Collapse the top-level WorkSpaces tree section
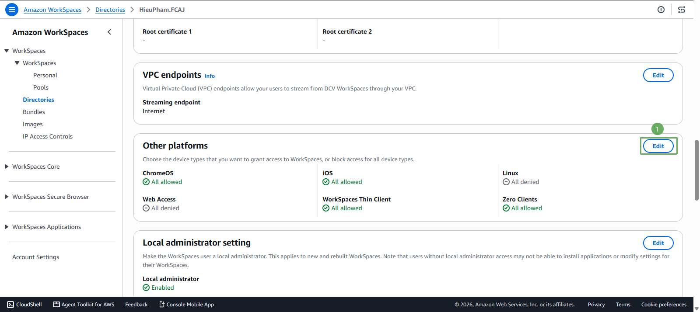Screen dimensions: 700x312 click(x=7, y=51)
